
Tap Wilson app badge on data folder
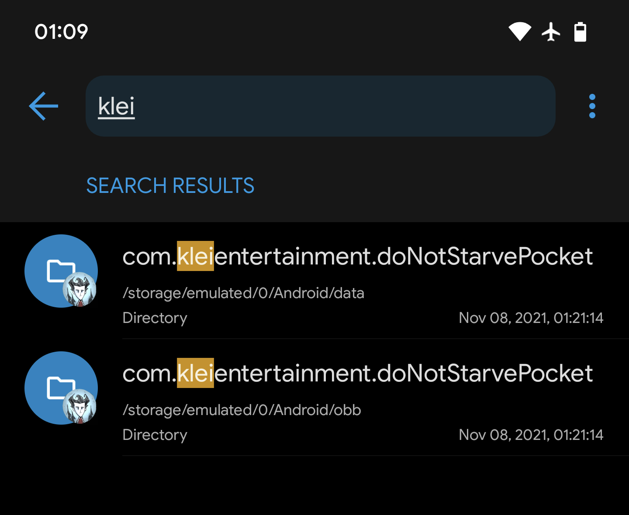click(79, 289)
